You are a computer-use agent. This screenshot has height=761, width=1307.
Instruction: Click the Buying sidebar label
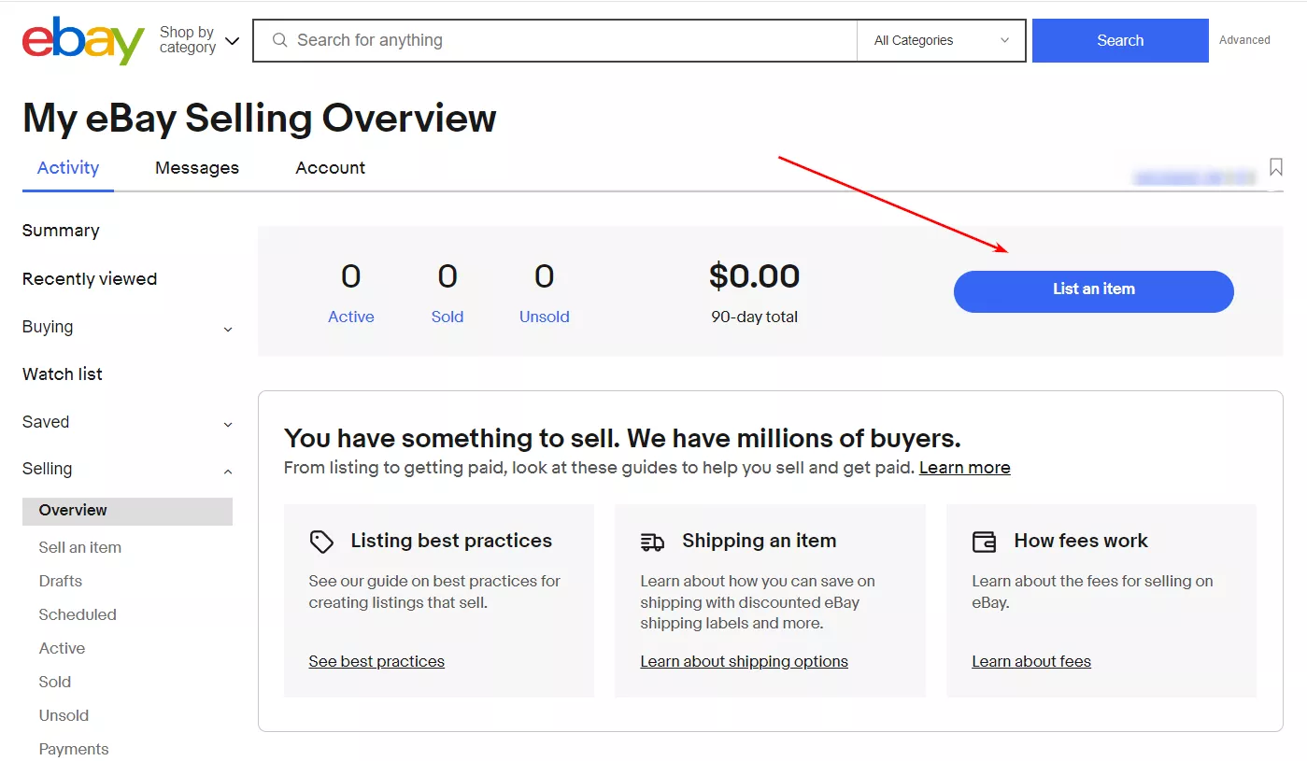[x=48, y=327]
